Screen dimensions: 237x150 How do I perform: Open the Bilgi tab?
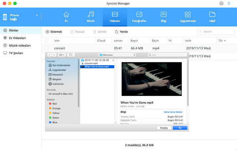tap(164, 17)
